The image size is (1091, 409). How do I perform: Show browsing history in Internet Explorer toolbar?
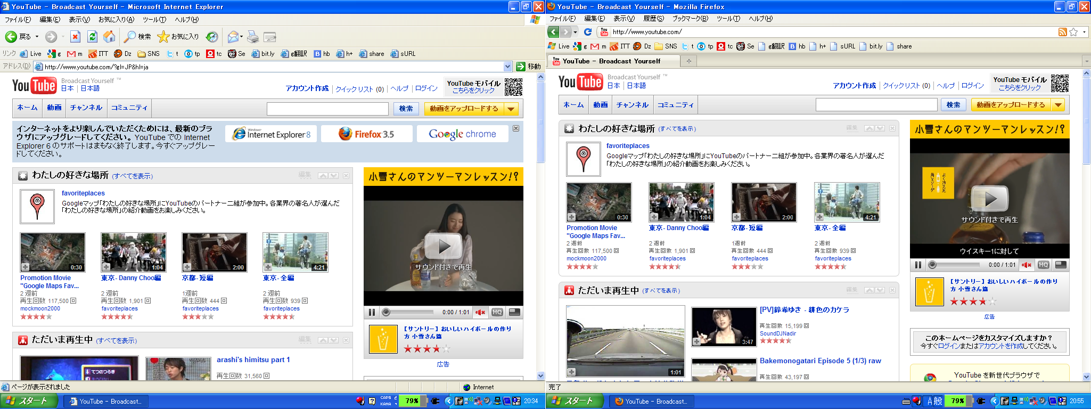pos(212,37)
